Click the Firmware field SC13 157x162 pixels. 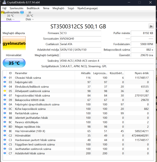point(80,33)
